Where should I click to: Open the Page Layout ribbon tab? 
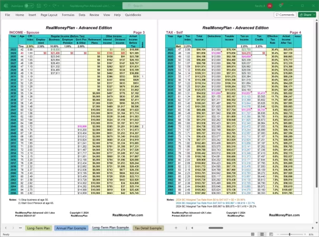click(48, 15)
